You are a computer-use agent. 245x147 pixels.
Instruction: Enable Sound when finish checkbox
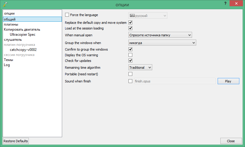click(x=130, y=81)
